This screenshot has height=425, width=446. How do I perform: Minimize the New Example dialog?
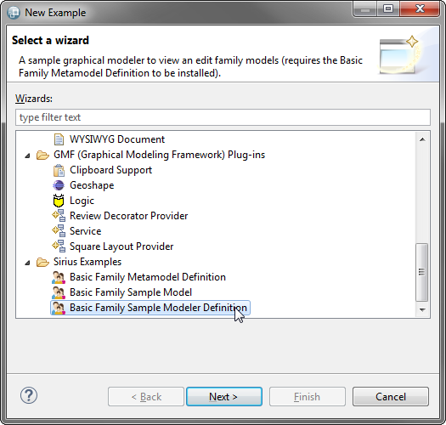365,9
